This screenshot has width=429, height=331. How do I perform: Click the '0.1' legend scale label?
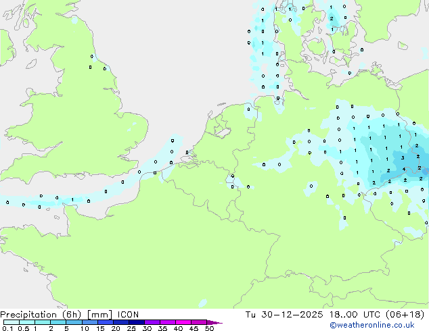[x=7, y=328]
